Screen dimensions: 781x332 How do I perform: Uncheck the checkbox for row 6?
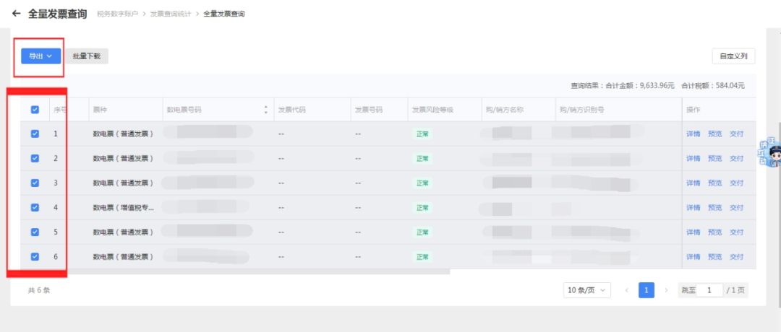tap(35, 256)
